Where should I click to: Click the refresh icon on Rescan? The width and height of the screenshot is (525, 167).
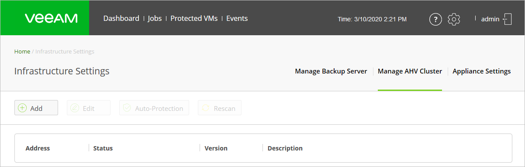coord(206,108)
